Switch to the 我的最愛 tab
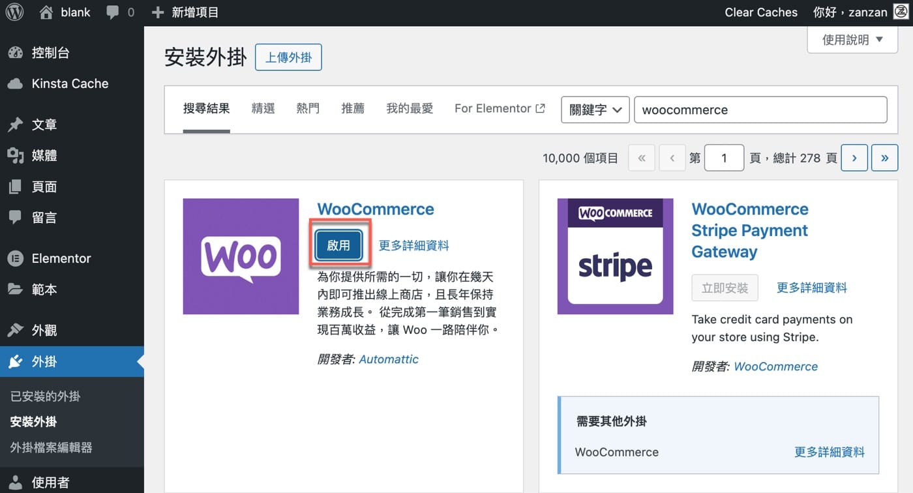The width and height of the screenshot is (913, 493). (x=410, y=109)
